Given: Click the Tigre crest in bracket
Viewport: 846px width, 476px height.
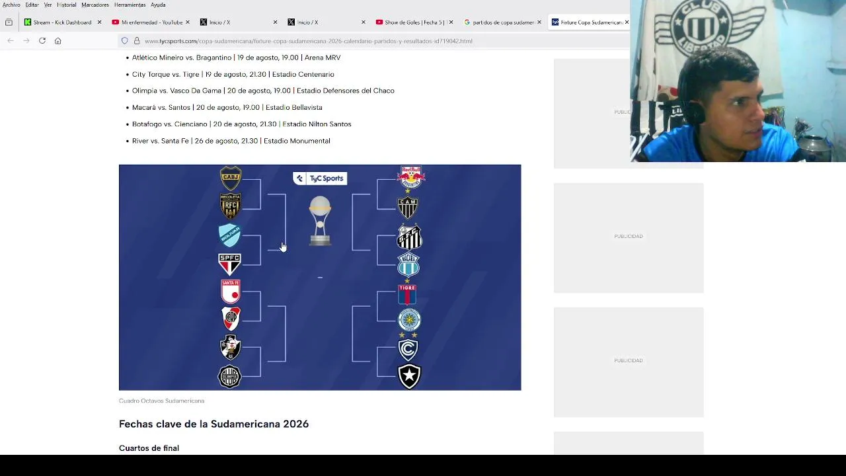Looking at the screenshot, I should [x=407, y=293].
